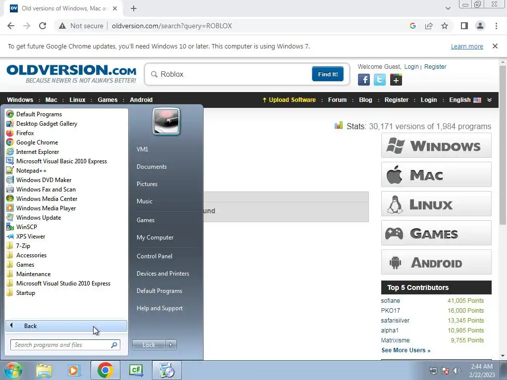Image resolution: width=507 pixels, height=380 pixels.
Task: Open Pictures from the Start menu
Action: pyautogui.click(x=147, y=184)
